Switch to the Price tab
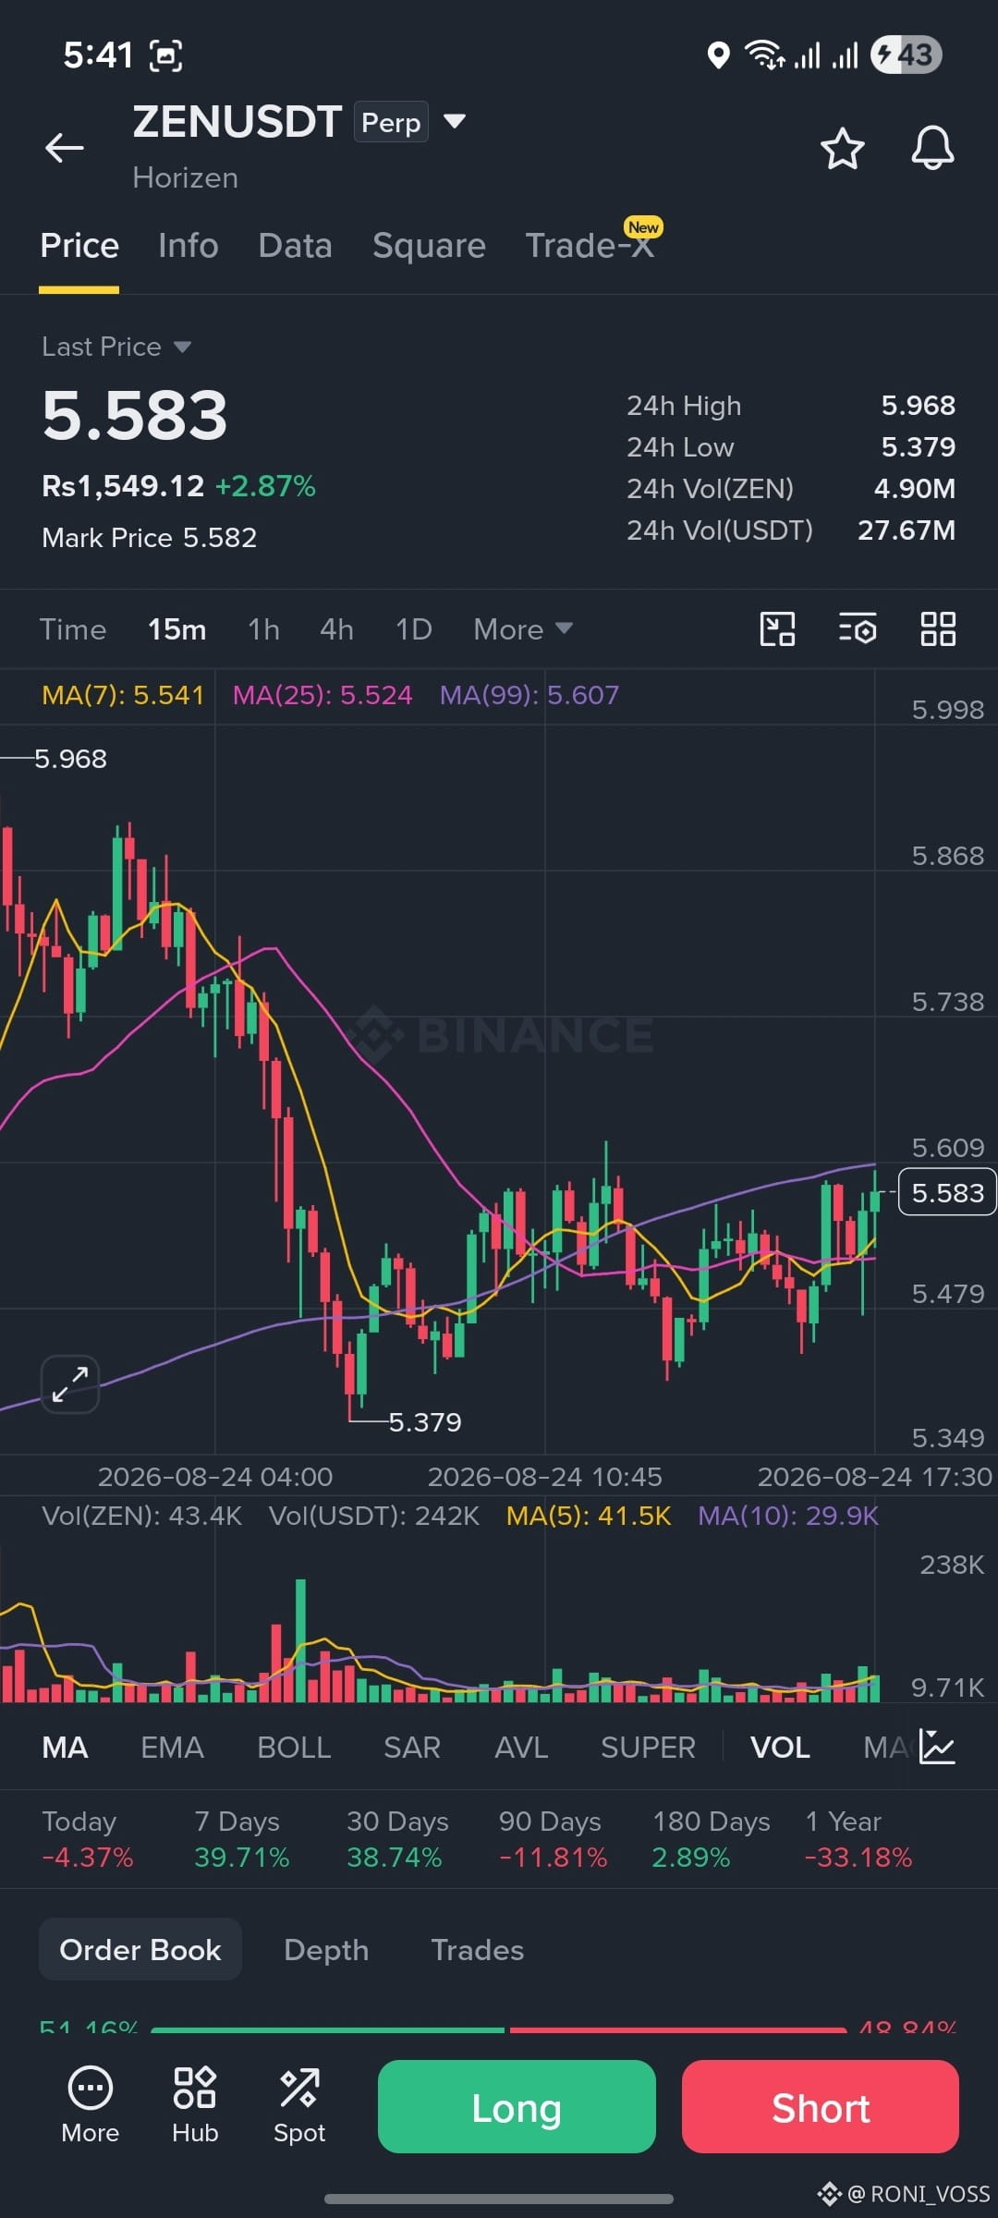 pyautogui.click(x=79, y=246)
